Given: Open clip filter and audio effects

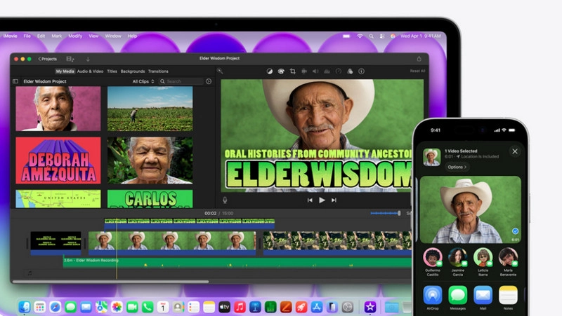Looking at the screenshot, I should (350, 71).
